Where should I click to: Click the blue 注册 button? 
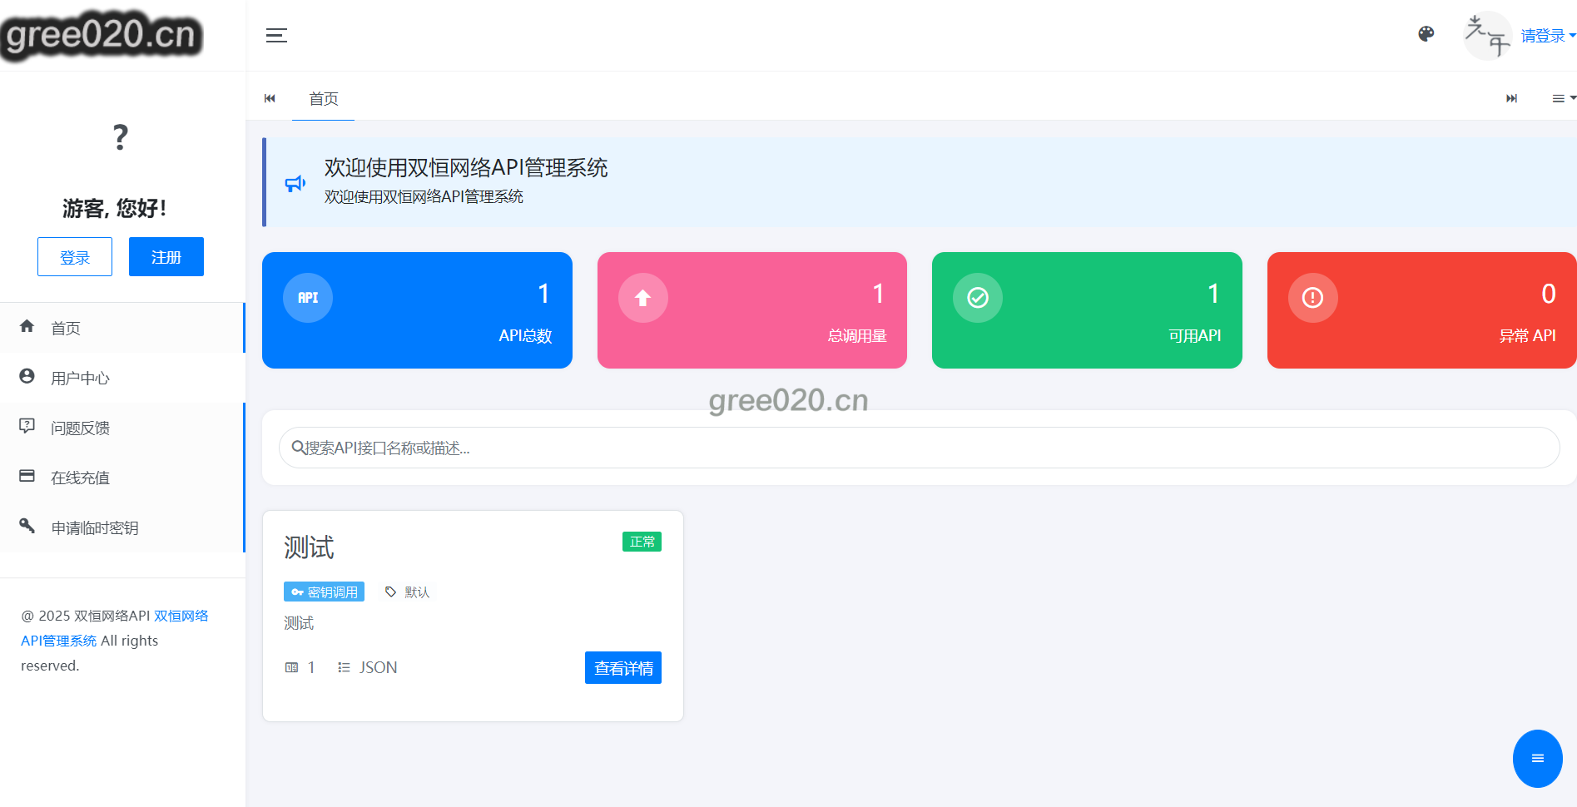[166, 257]
